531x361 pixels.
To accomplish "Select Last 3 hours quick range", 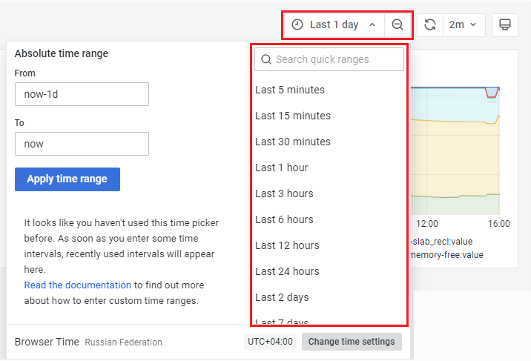I will pyautogui.click(x=284, y=193).
